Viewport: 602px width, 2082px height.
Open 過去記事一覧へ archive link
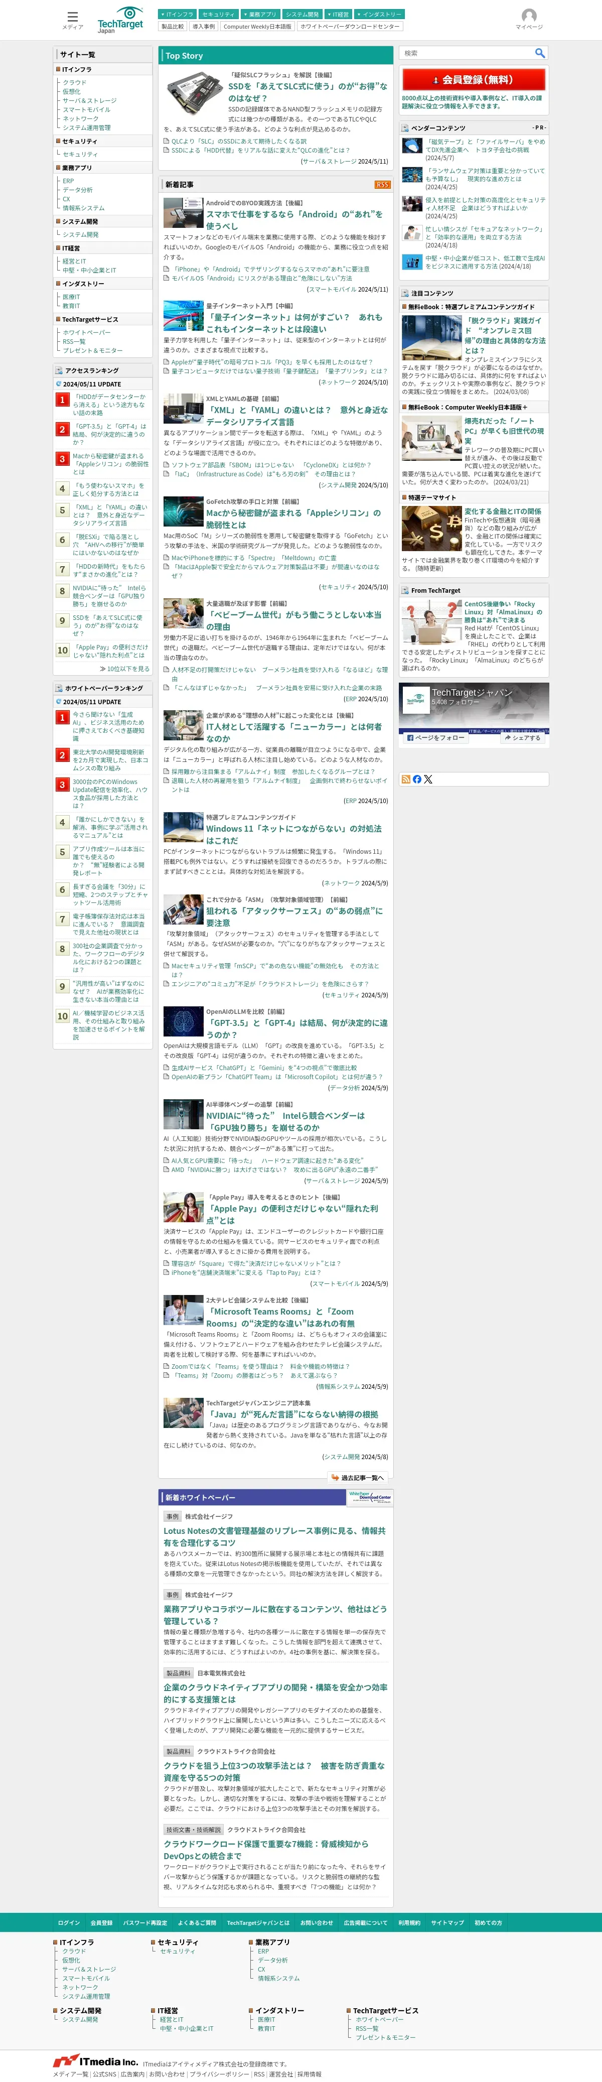359,1478
